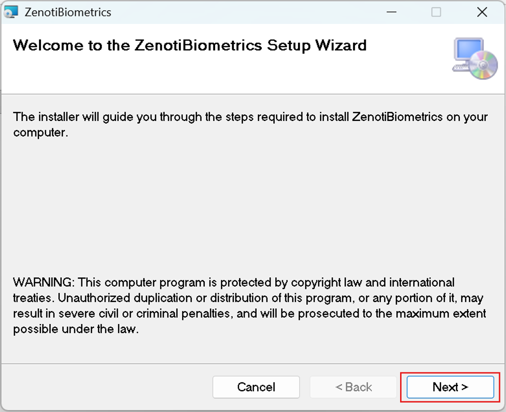This screenshot has height=412, width=506.
Task: Click the disabled maximize button
Action: [x=436, y=12]
